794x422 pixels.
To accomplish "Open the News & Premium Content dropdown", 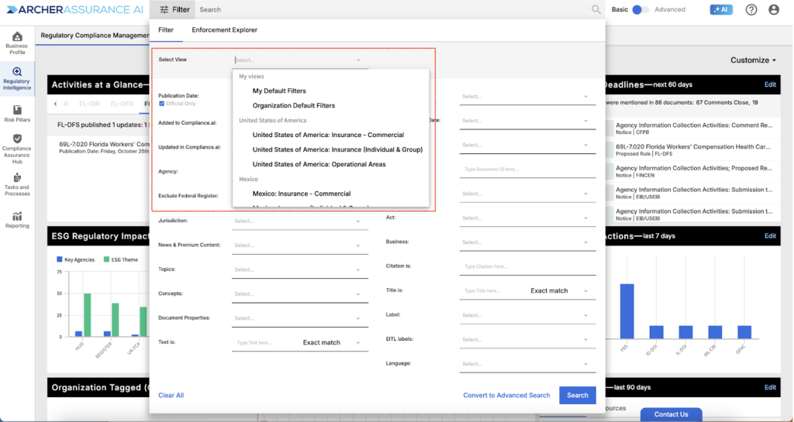I will click(300, 245).
